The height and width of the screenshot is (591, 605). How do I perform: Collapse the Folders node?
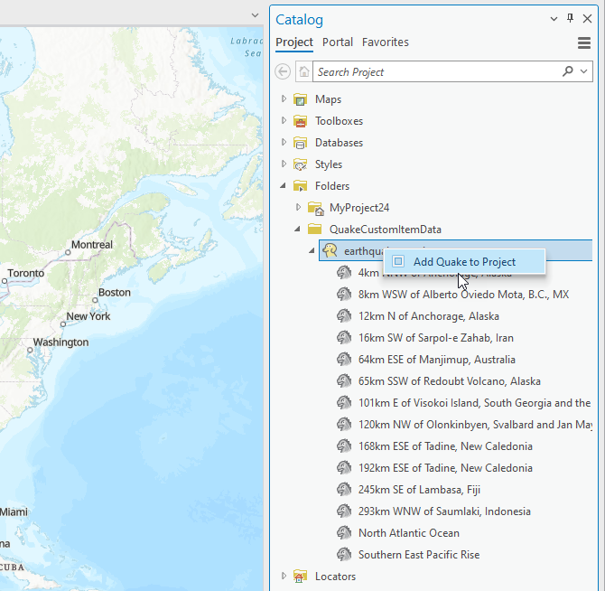tap(284, 185)
